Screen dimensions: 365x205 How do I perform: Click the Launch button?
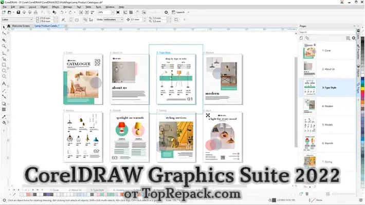pos(178,12)
